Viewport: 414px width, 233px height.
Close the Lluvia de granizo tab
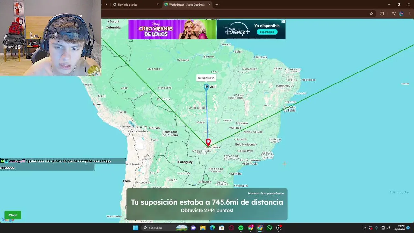click(x=158, y=5)
